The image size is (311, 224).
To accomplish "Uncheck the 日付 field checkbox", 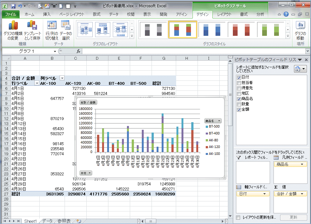I will 239,77.
